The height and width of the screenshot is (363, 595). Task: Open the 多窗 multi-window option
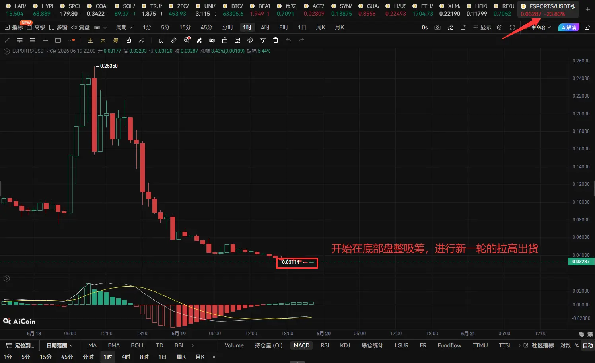(58, 27)
